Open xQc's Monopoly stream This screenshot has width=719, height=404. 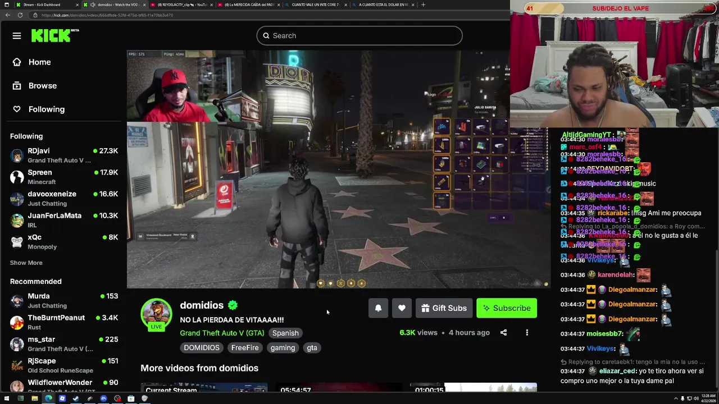63,242
